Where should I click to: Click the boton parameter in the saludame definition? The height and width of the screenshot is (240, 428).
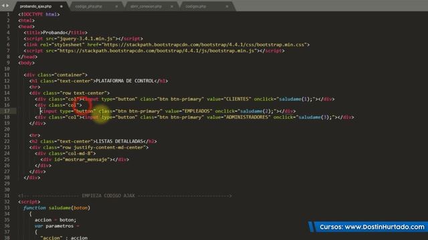point(80,207)
